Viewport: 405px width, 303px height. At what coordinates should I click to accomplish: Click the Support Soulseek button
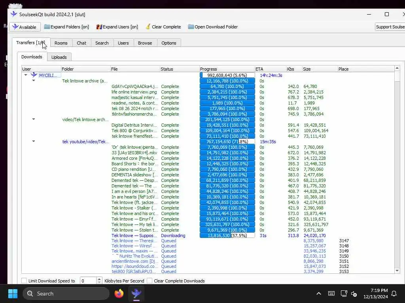pyautogui.click(x=390, y=27)
